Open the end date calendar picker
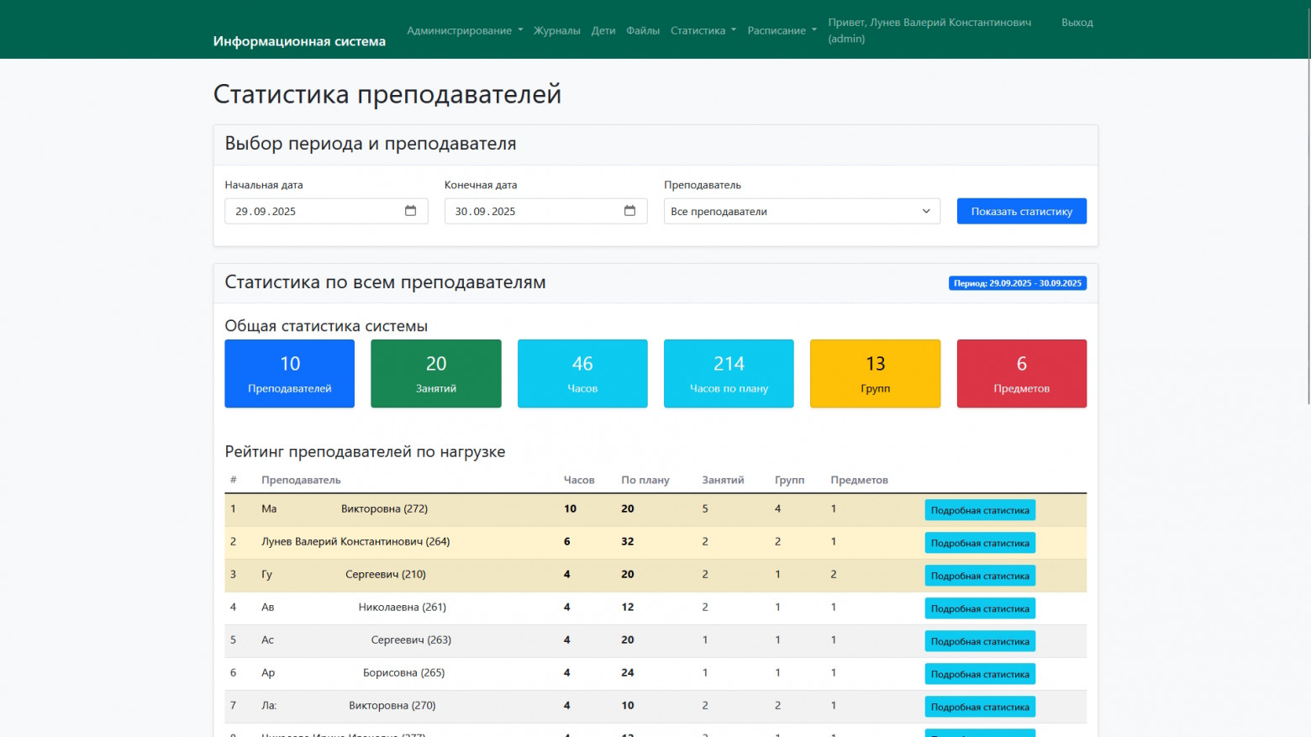Viewport: 1311px width, 737px height. 629,211
